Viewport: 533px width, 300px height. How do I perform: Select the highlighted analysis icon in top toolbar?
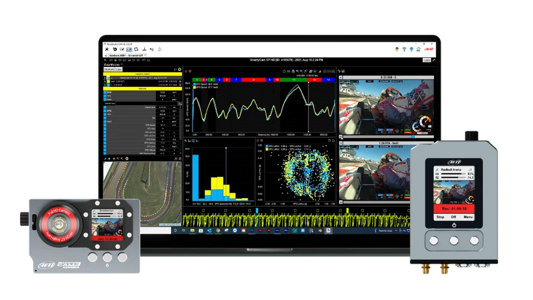click(x=129, y=49)
